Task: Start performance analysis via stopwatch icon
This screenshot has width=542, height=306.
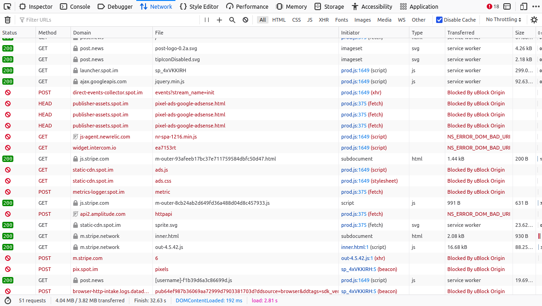Action: click(x=8, y=300)
